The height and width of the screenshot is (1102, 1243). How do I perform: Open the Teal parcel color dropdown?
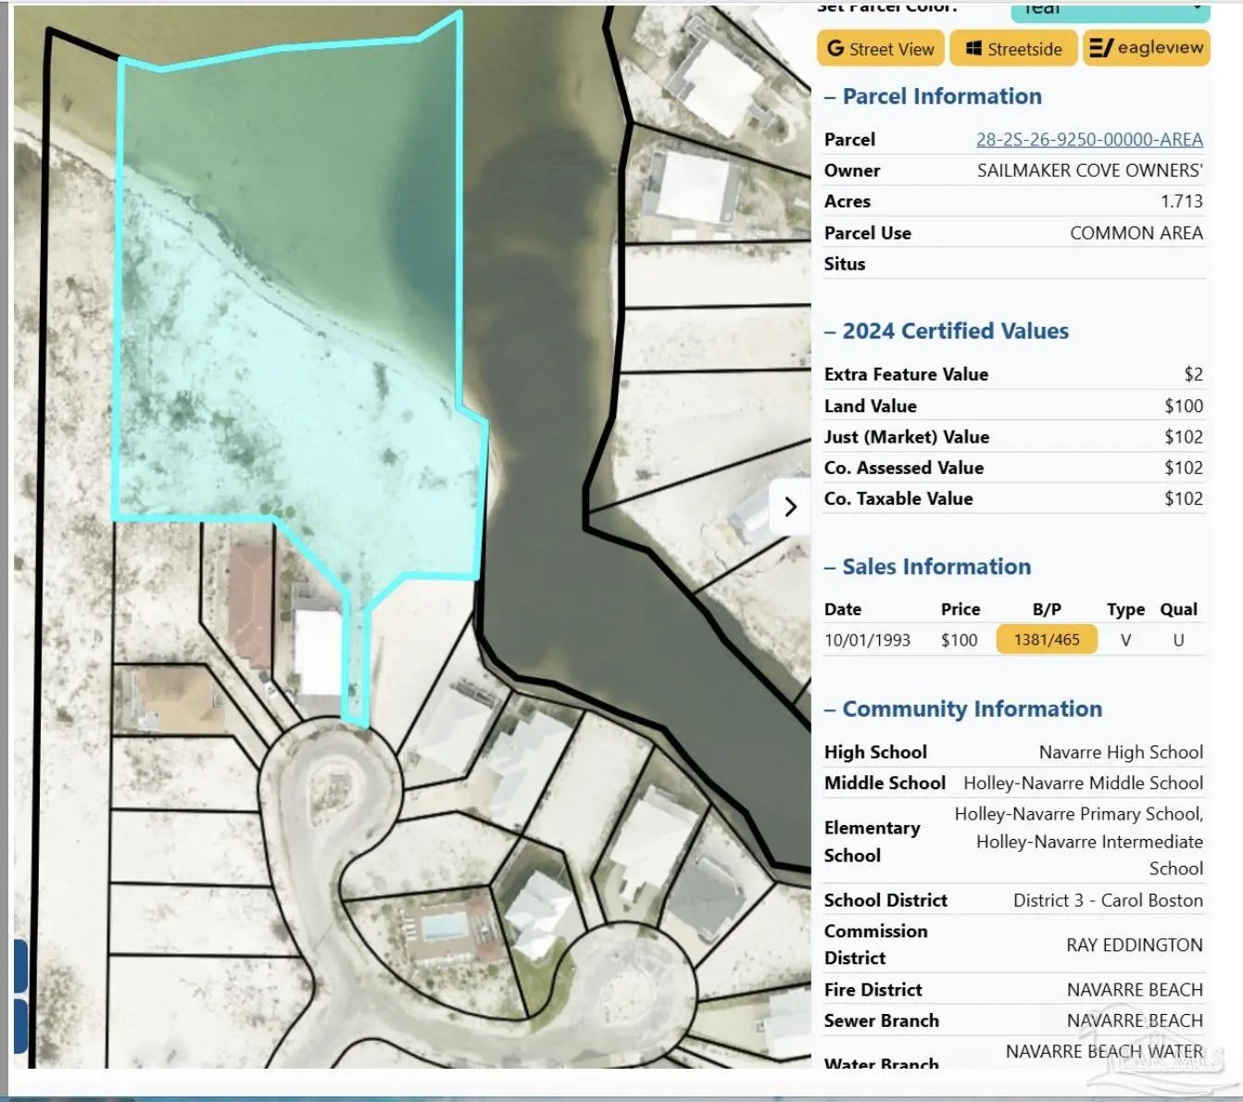[1110, 10]
